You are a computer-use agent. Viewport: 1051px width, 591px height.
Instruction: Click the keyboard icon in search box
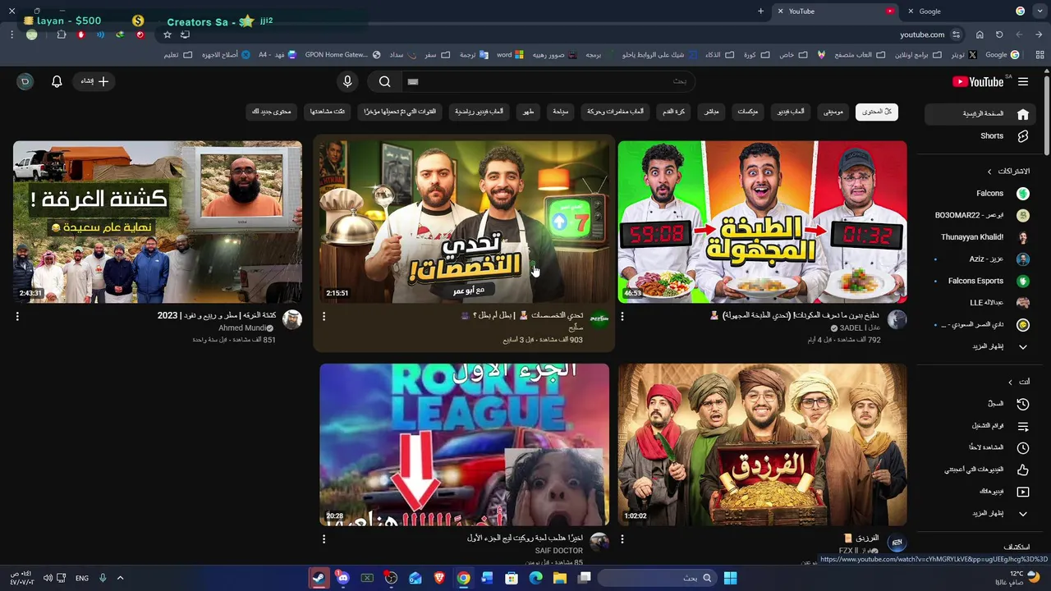413,81
